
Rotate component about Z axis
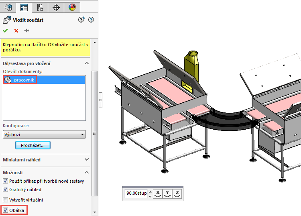pyautogui.click(x=177, y=194)
